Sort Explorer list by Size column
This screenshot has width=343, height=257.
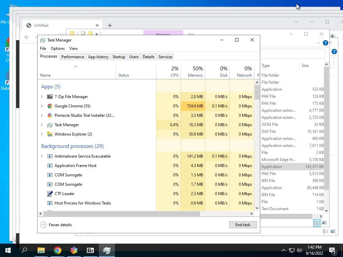pos(311,66)
